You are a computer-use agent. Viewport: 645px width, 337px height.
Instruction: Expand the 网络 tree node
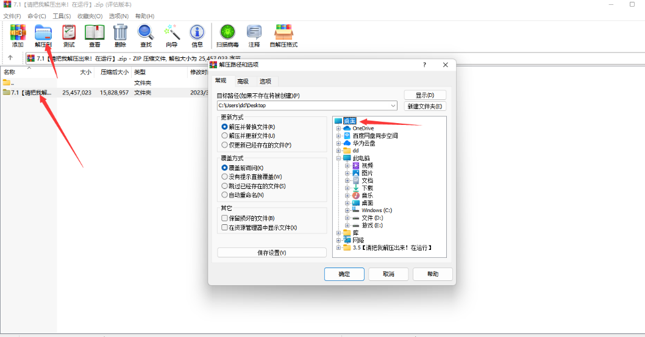pos(338,241)
